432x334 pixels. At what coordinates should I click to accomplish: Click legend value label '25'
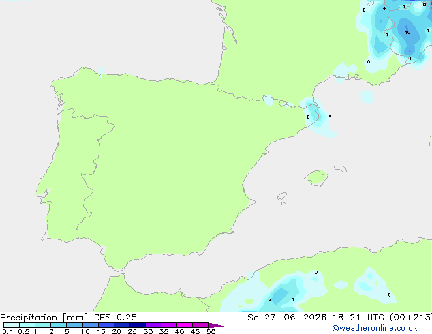click(132, 331)
